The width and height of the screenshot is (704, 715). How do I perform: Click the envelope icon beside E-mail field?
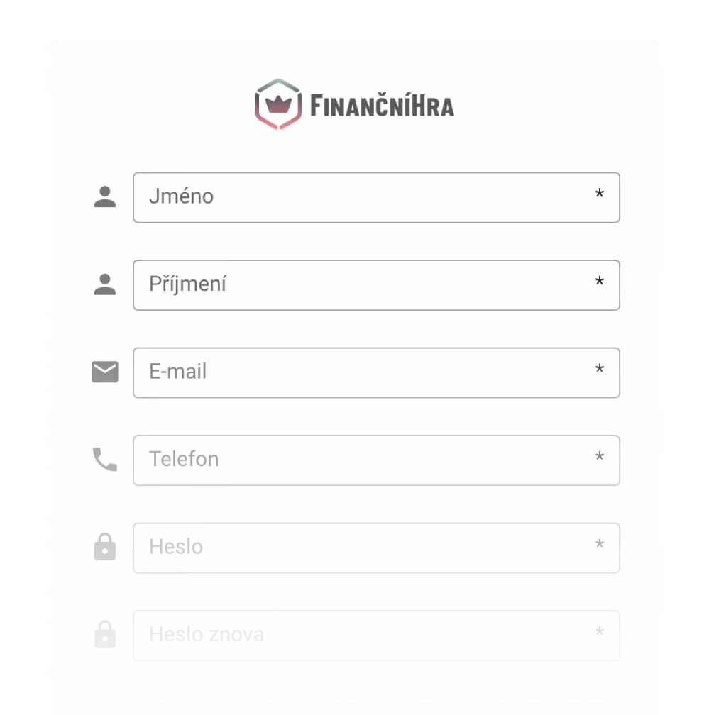[x=105, y=372]
